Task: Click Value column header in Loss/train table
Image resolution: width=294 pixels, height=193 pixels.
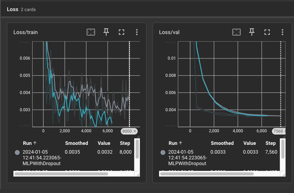Action: pos(104,143)
